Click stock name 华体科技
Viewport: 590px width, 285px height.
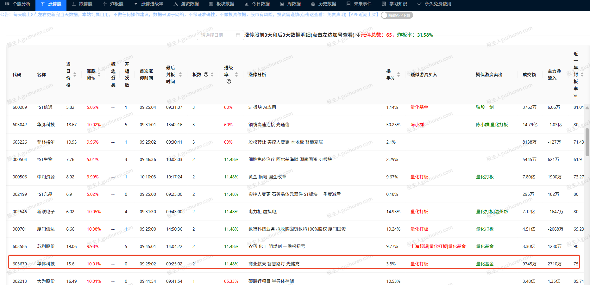[x=46, y=264]
